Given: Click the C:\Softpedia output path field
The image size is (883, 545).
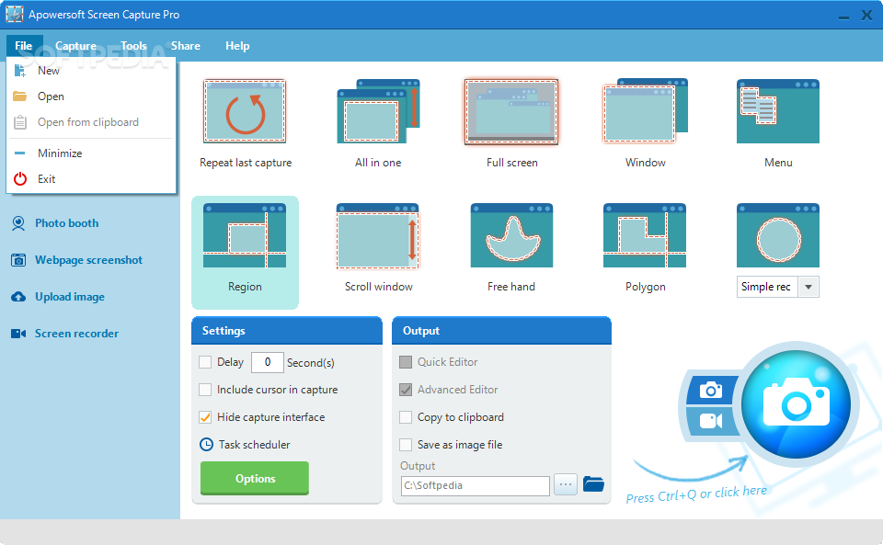Looking at the screenshot, I should pos(476,486).
